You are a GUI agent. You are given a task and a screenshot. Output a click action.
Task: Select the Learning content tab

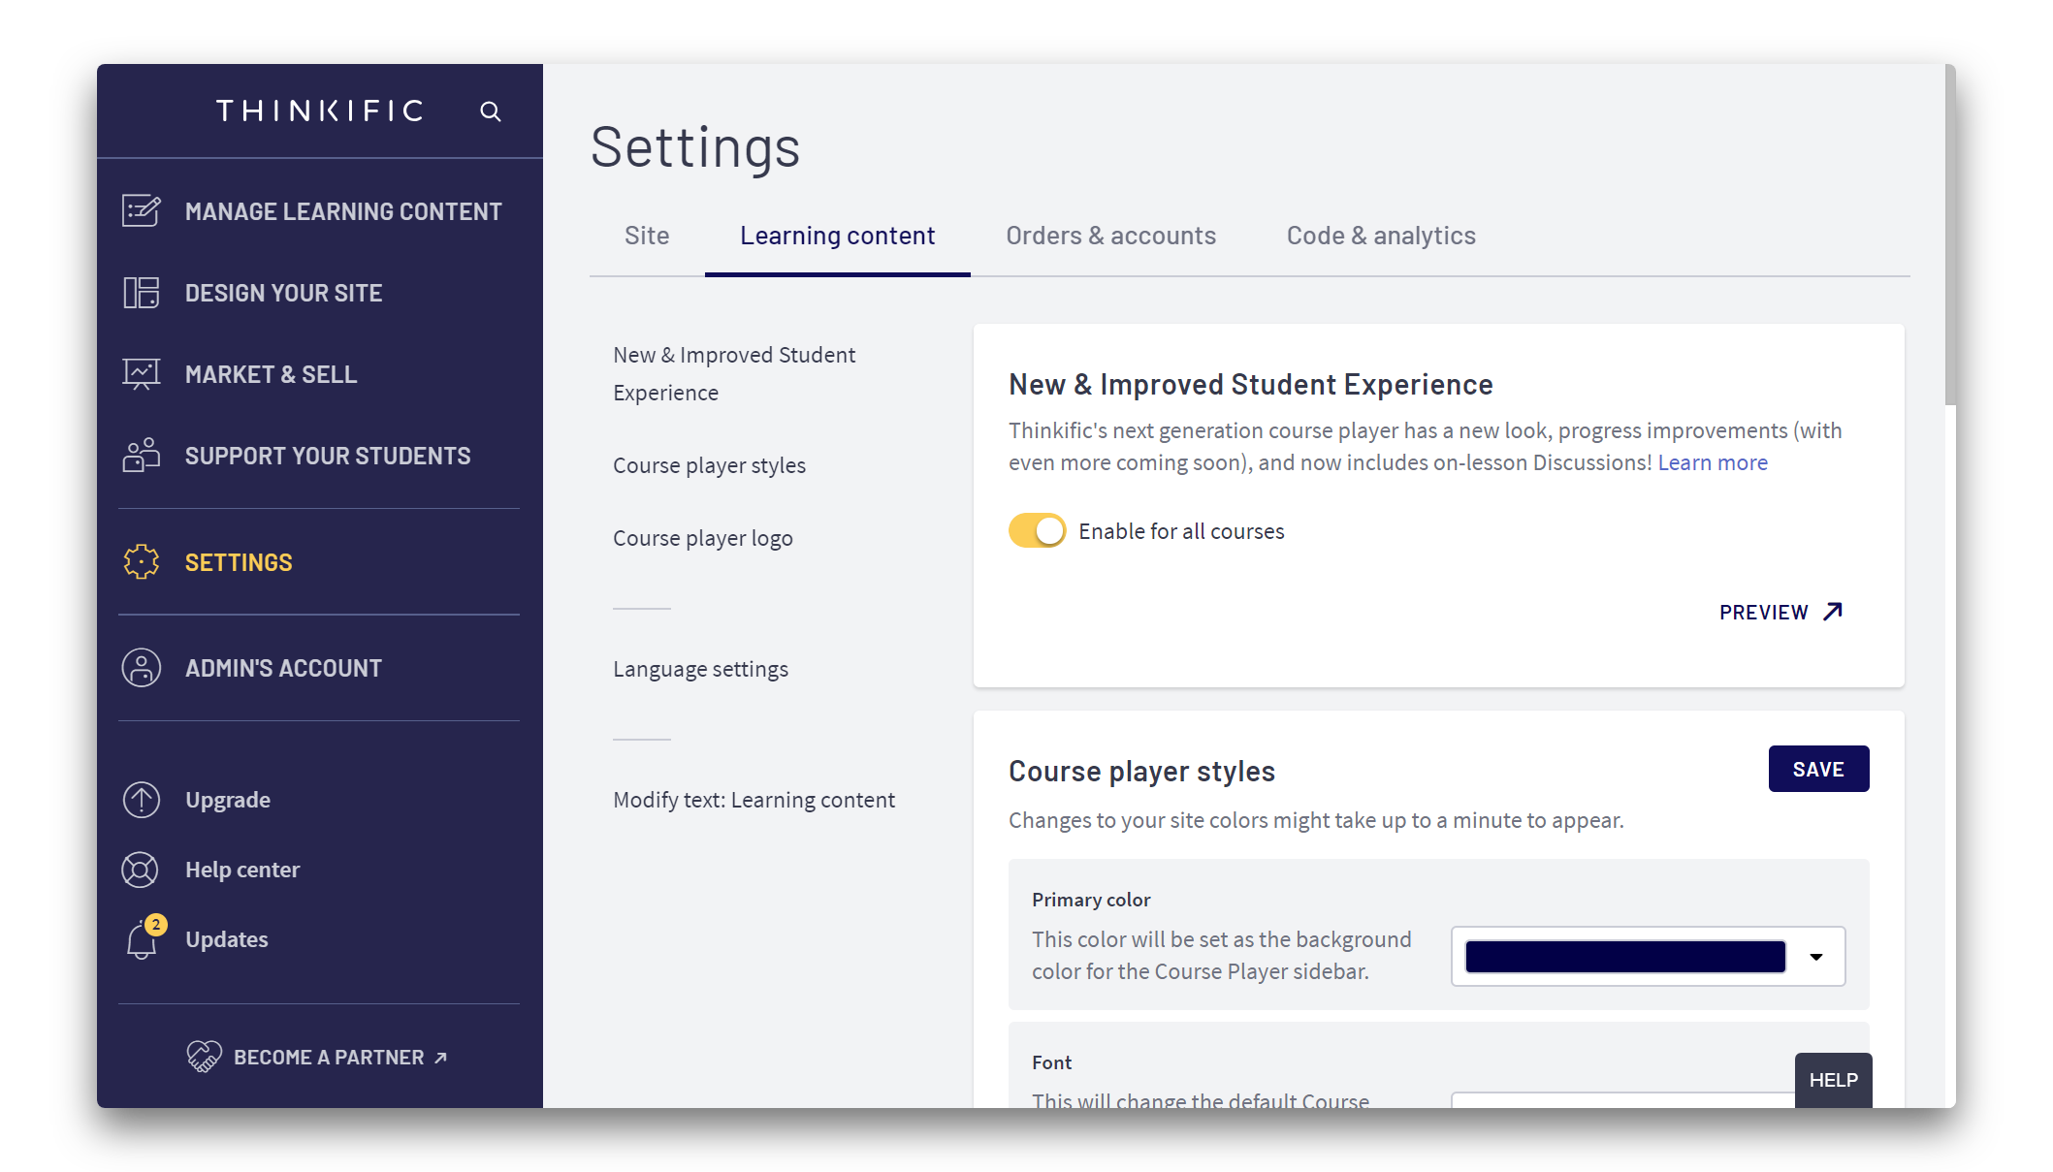point(837,236)
